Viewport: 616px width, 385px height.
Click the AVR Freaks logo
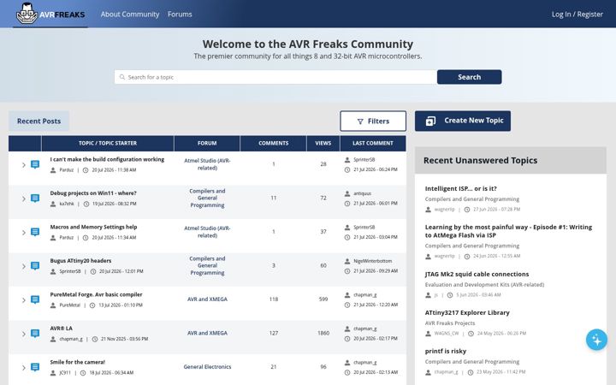(x=50, y=14)
